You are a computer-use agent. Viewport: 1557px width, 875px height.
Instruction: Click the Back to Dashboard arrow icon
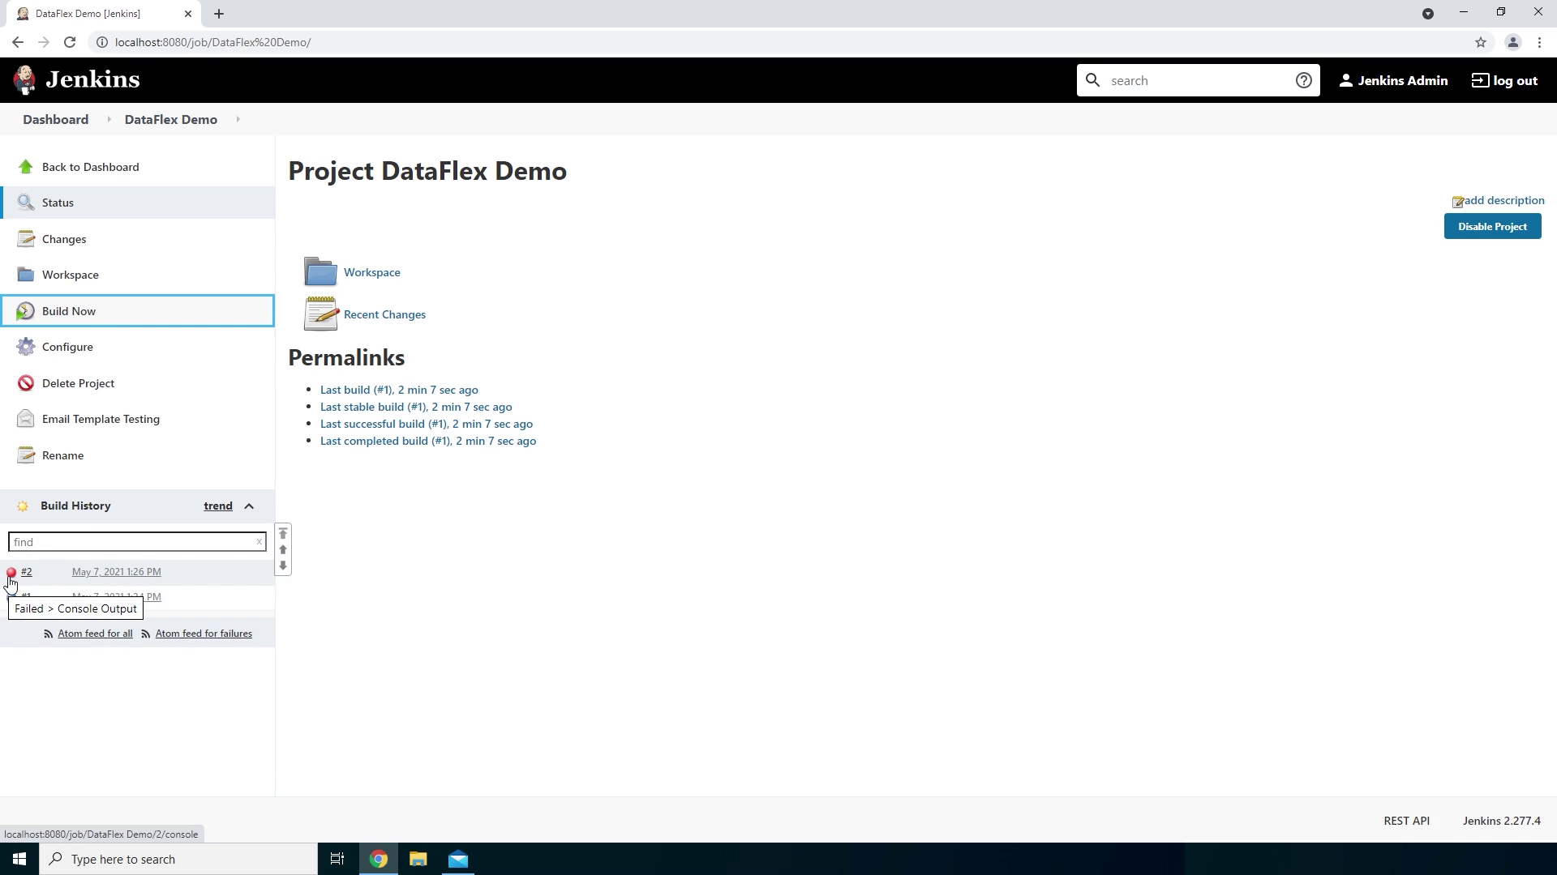(25, 167)
